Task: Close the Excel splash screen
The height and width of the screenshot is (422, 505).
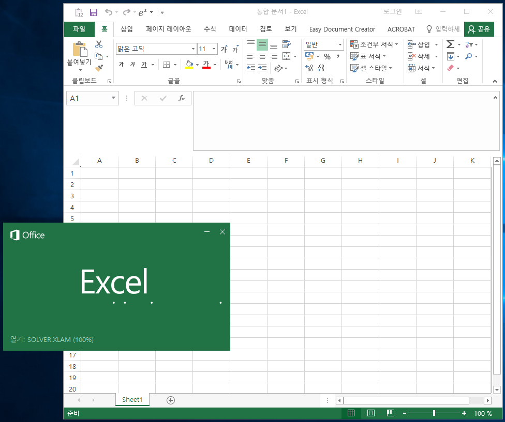Action: pos(222,232)
